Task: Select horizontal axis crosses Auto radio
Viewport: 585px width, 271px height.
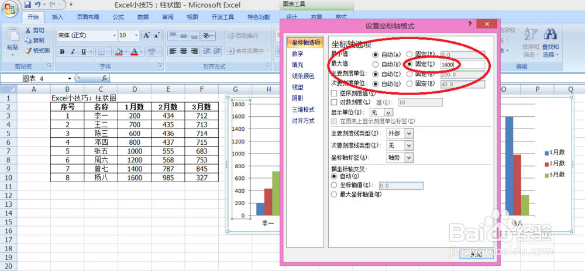Action: point(334,176)
